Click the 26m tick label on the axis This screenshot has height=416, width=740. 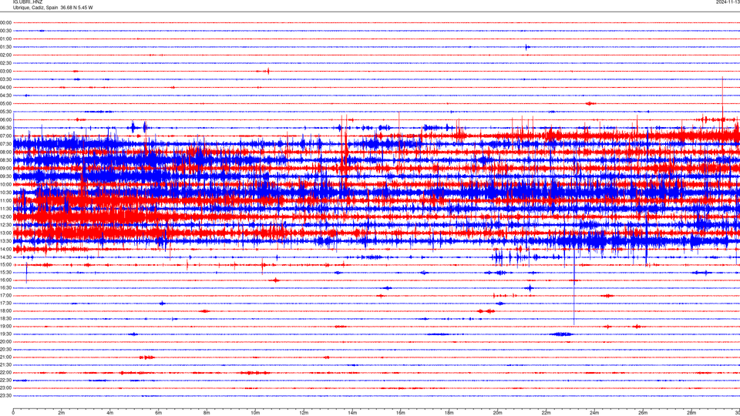point(643,413)
